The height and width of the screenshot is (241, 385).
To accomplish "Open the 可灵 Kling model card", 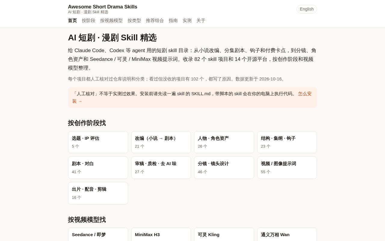I will [224, 234].
